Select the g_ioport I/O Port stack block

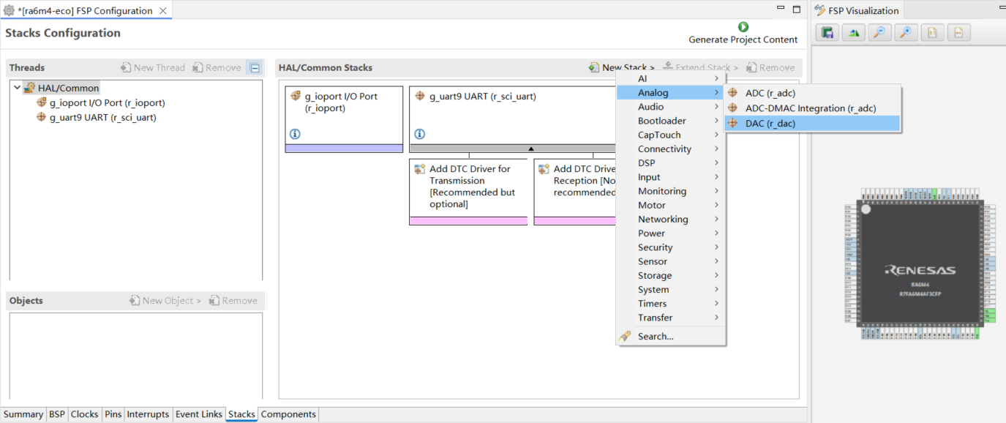[344, 119]
